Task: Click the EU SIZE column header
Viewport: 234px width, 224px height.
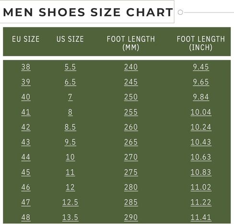Action: click(26, 39)
